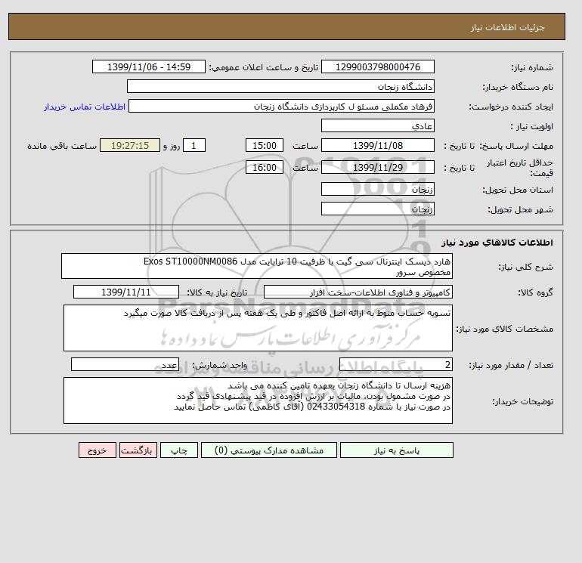Screen dimensions: 582x563
Task: Click the پاسخ به نیاز button
Action: click(x=396, y=450)
